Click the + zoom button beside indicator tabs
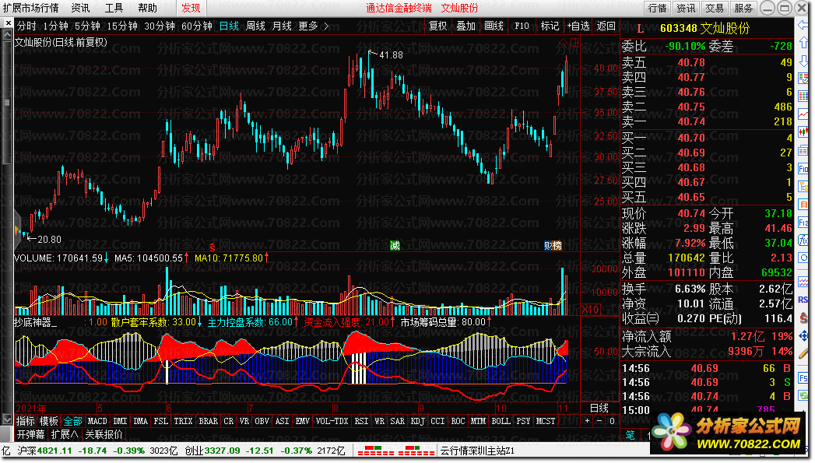815x463 pixels. (x=588, y=421)
